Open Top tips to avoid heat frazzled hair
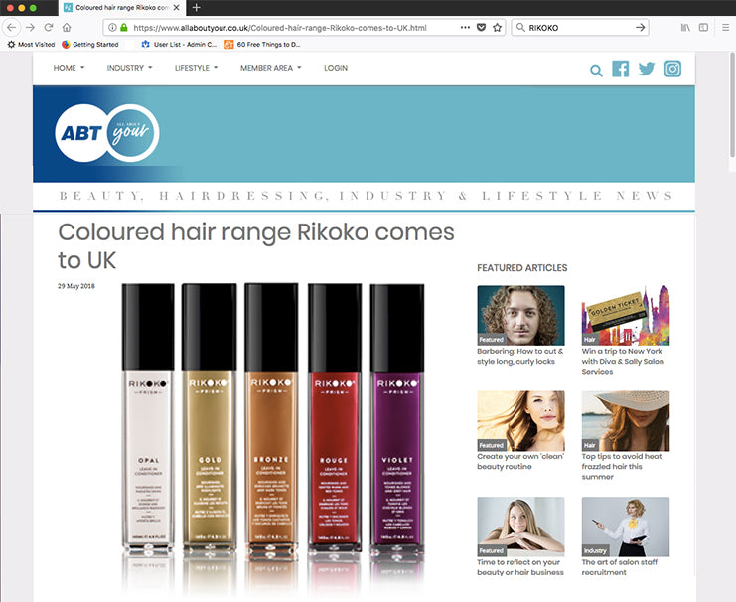This screenshot has width=736, height=602. pyautogui.click(x=622, y=466)
